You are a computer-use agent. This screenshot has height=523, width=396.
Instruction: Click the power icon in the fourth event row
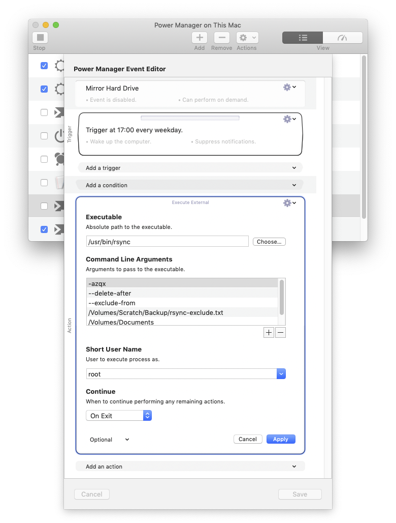click(x=59, y=136)
